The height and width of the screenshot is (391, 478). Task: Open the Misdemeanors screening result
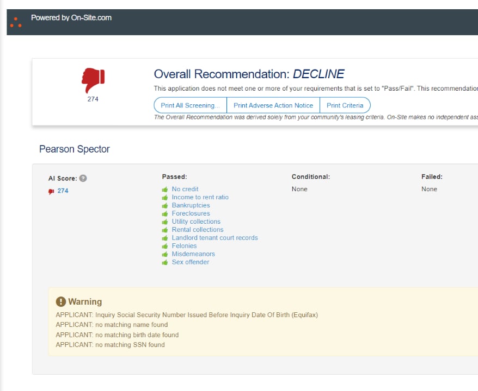193,254
